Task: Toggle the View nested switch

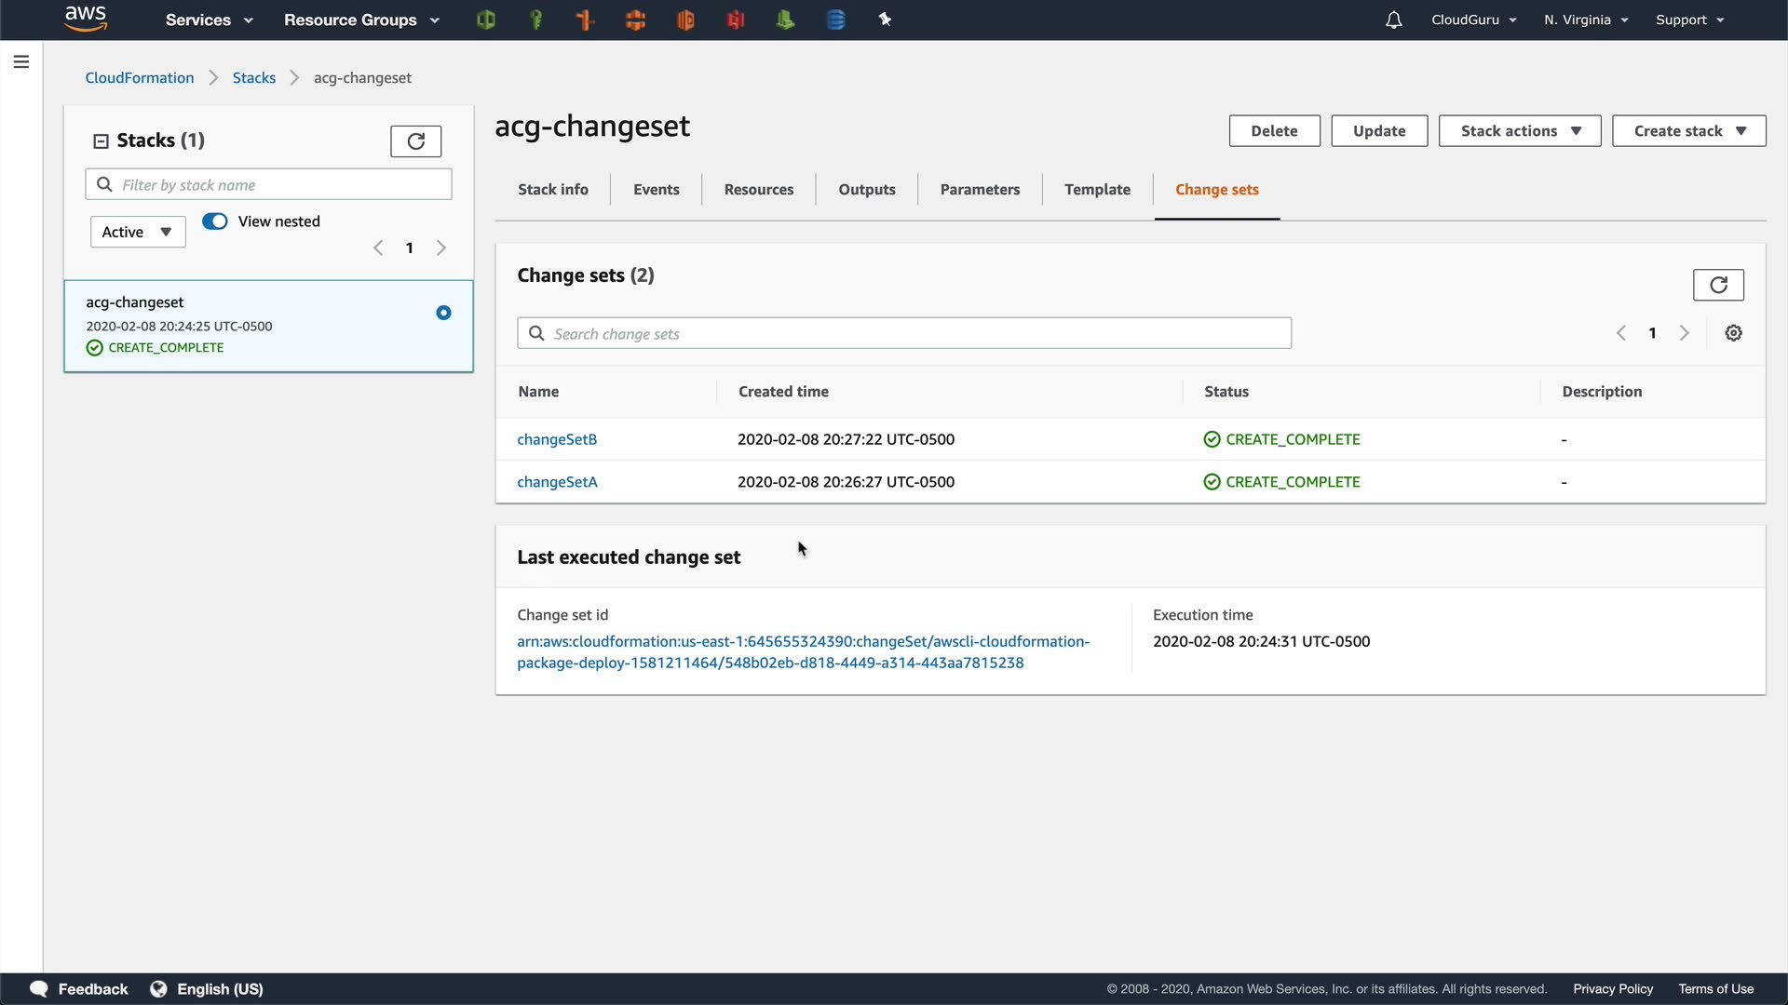Action: coord(215,221)
